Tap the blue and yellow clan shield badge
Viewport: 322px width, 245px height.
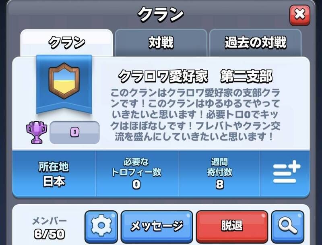64,81
